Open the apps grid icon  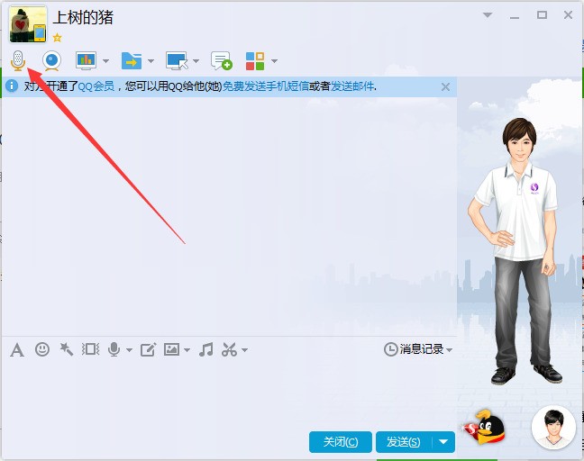[255, 61]
